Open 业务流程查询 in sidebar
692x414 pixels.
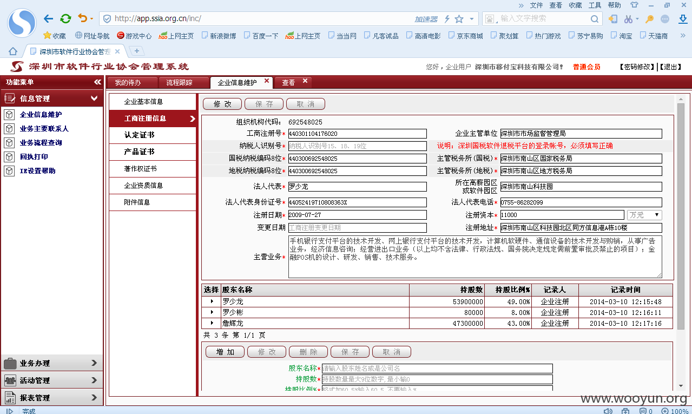pos(41,143)
